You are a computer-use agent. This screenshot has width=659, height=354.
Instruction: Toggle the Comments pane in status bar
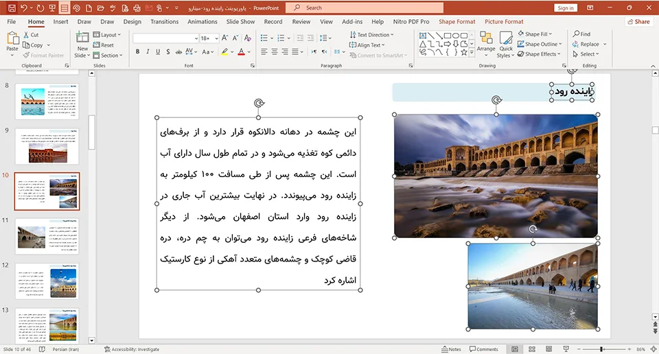(484, 349)
